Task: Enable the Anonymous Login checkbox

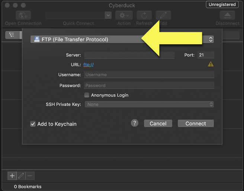Action: tap(87, 95)
